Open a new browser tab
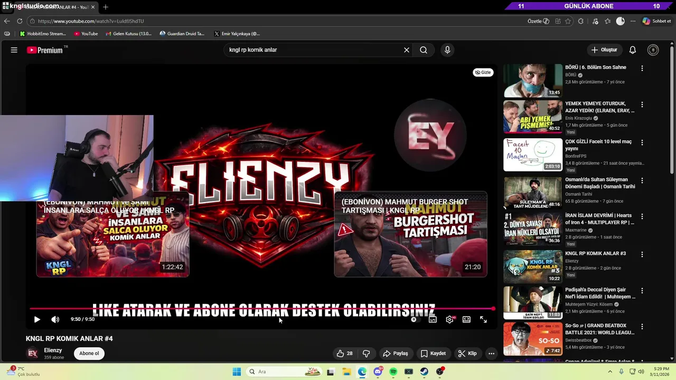The width and height of the screenshot is (676, 380). pos(106,7)
